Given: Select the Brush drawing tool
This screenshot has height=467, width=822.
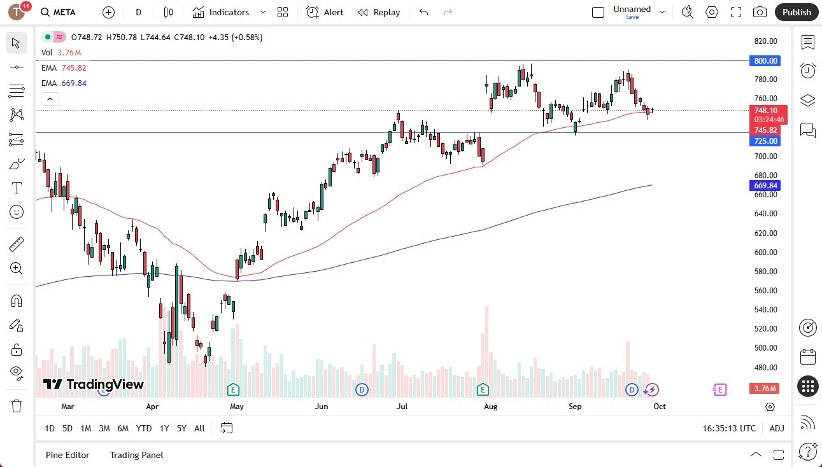Looking at the screenshot, I should click(x=16, y=163).
